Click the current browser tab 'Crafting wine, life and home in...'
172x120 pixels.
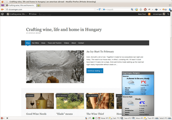click(21, 5)
